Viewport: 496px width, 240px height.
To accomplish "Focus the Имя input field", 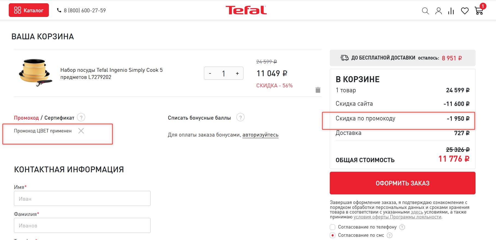I will [x=82, y=198].
